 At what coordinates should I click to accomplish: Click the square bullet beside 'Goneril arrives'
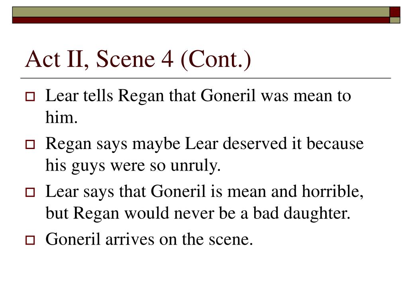coord(30,240)
